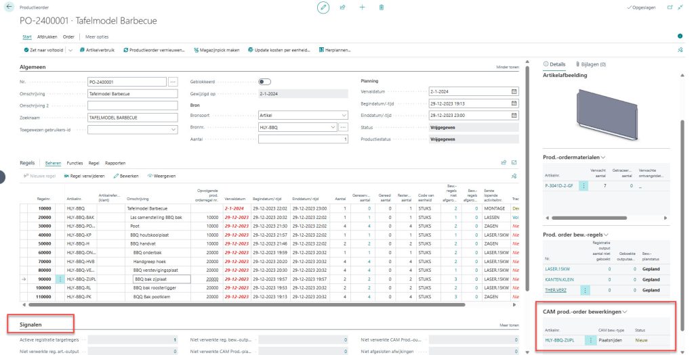Open the Bijlagen tab in factbox
This screenshot has width=694, height=355.
tap(590, 64)
